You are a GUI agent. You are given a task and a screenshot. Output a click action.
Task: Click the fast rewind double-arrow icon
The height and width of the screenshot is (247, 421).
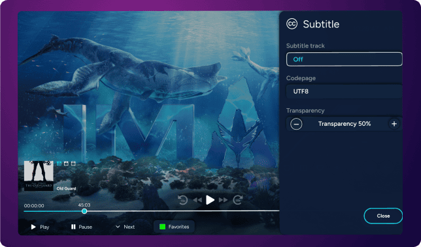pyautogui.click(x=197, y=200)
